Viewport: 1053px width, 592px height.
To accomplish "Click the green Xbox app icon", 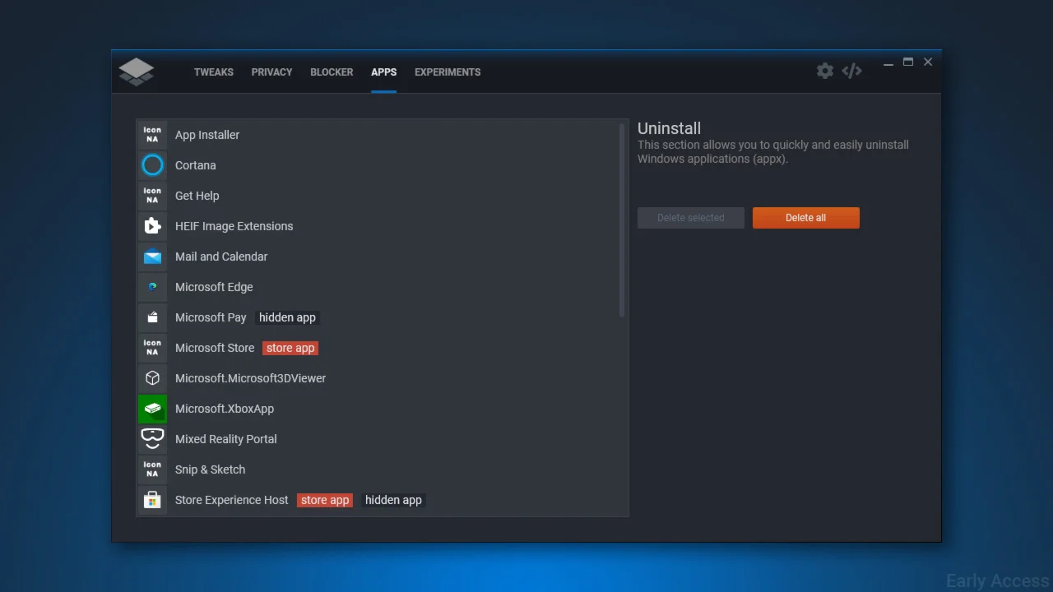I will click(152, 409).
